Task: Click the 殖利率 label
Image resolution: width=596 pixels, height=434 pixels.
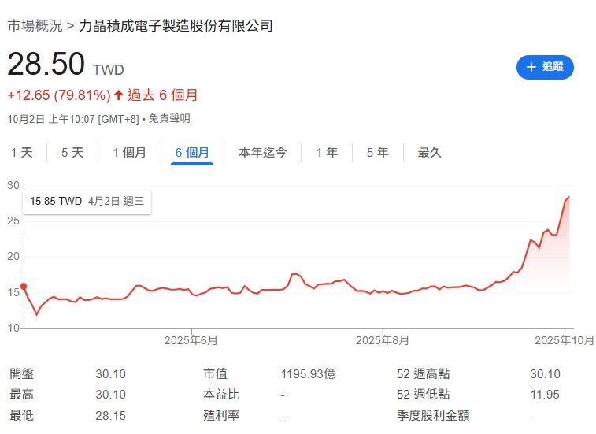Action: 221,415
